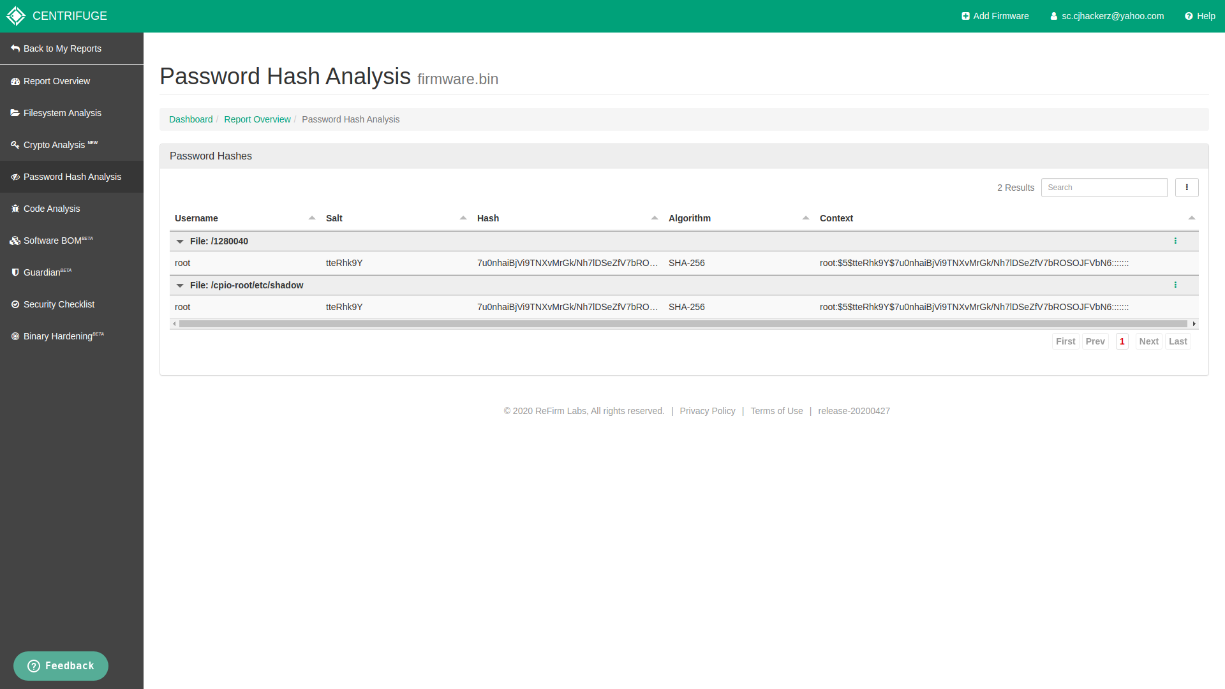Sort by Salt column arrow
The width and height of the screenshot is (1225, 689).
point(463,218)
